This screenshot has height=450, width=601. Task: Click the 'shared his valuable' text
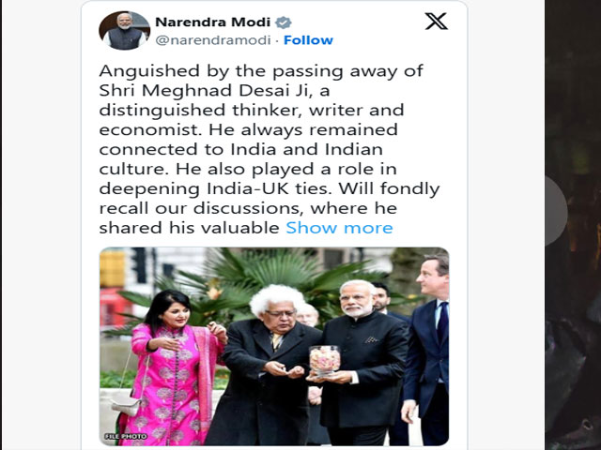pyautogui.click(x=190, y=228)
